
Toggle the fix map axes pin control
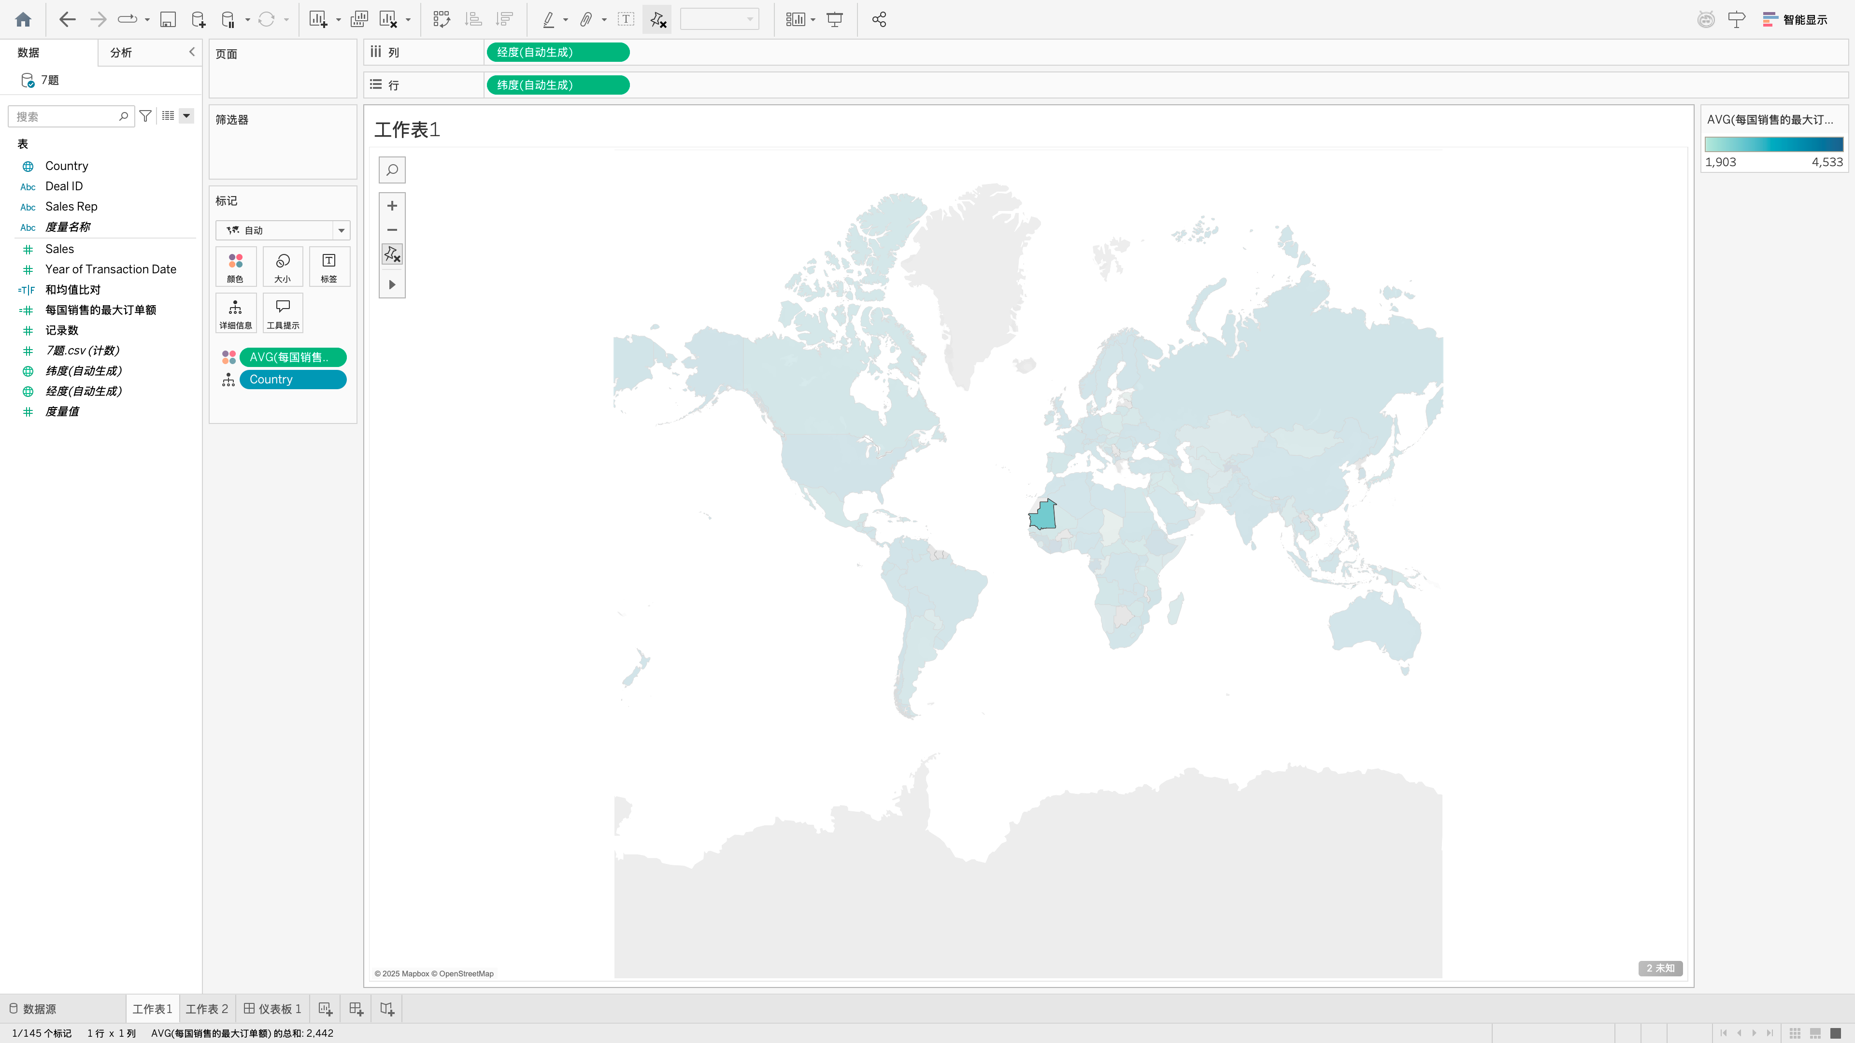pyautogui.click(x=392, y=254)
